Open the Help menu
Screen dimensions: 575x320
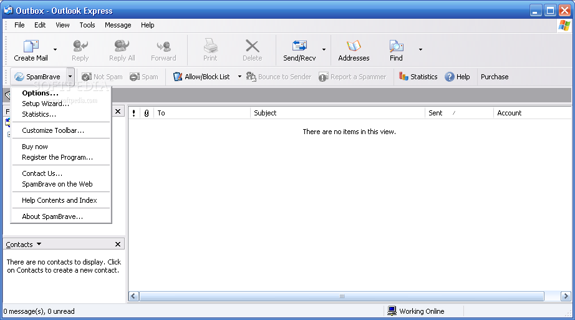[147, 25]
